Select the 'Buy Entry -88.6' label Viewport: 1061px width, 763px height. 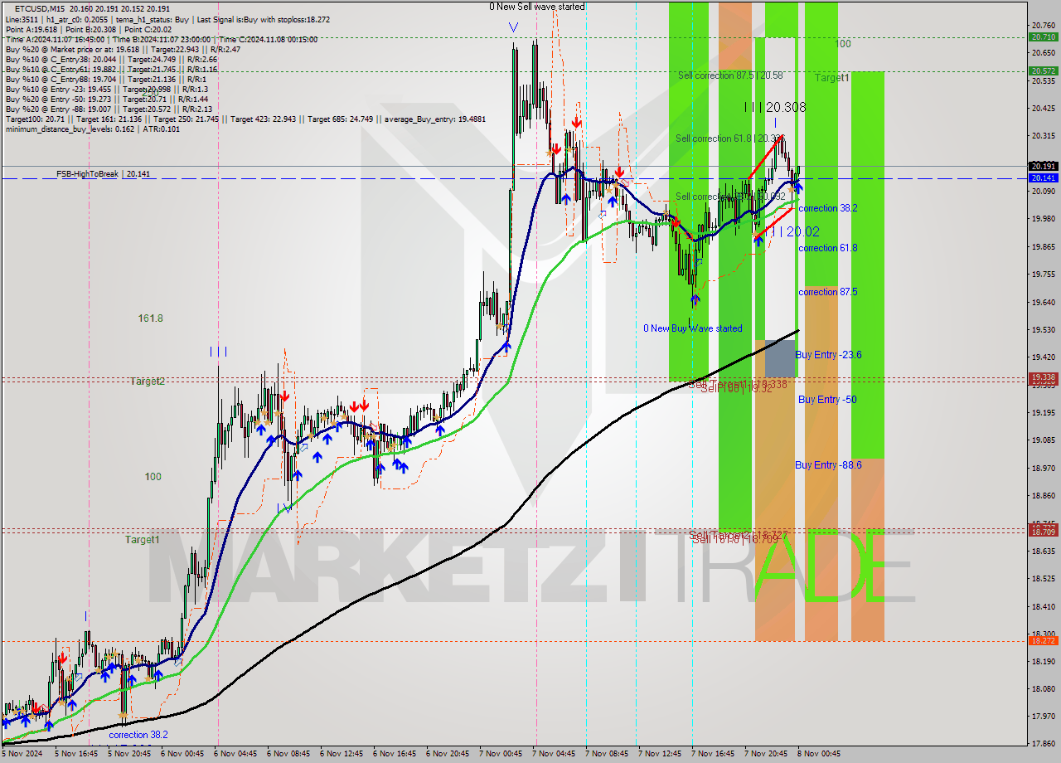[x=828, y=465]
